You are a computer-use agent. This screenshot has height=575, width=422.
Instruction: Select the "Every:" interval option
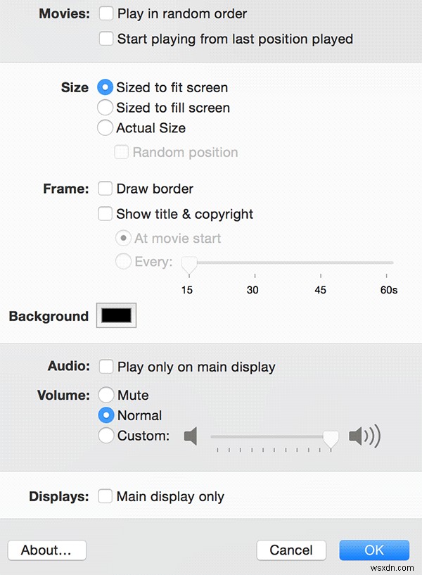(x=123, y=261)
